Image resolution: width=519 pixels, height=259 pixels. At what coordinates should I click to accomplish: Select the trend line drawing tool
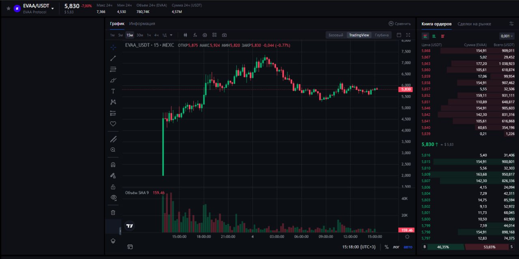(113, 58)
